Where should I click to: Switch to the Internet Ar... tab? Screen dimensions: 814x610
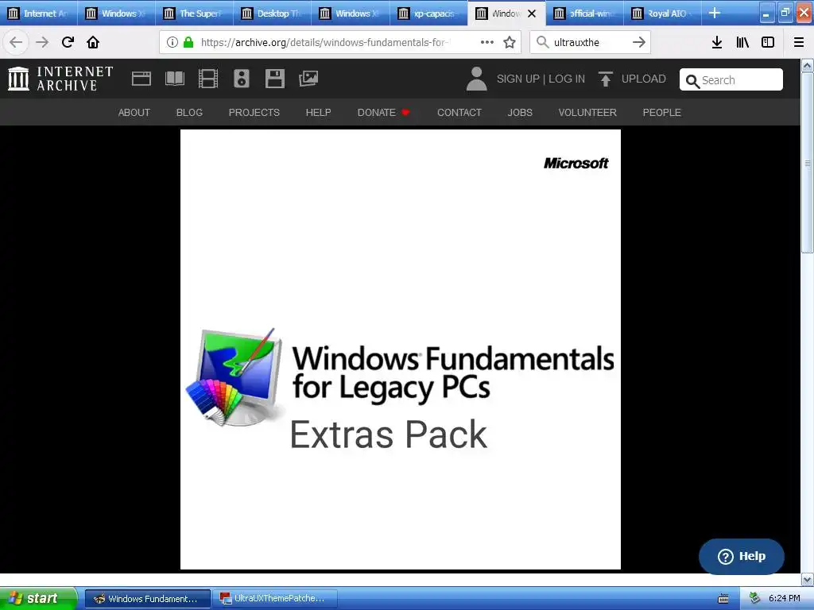pos(39,13)
